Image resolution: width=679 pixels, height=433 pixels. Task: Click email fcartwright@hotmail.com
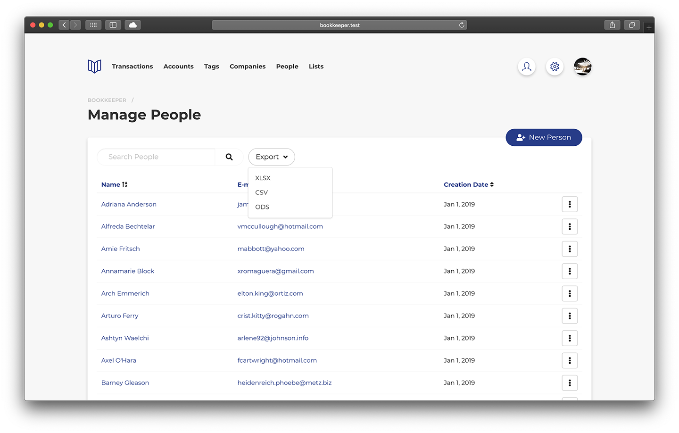(277, 360)
